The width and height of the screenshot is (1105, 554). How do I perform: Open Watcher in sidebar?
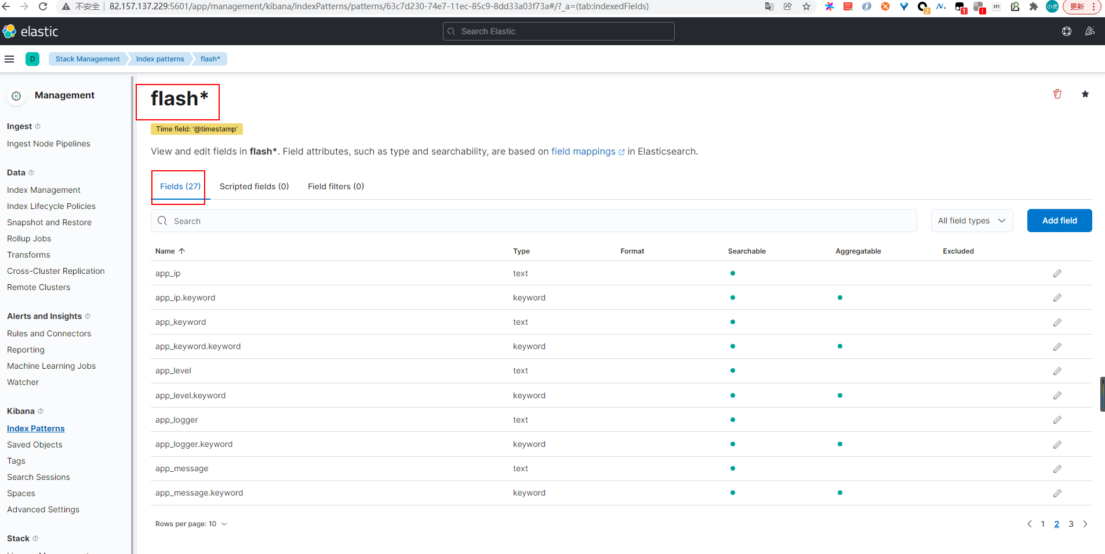(x=23, y=382)
